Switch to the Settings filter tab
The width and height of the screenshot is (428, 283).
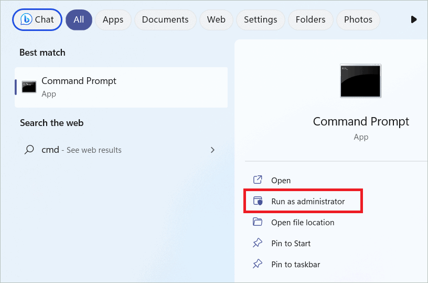point(260,19)
